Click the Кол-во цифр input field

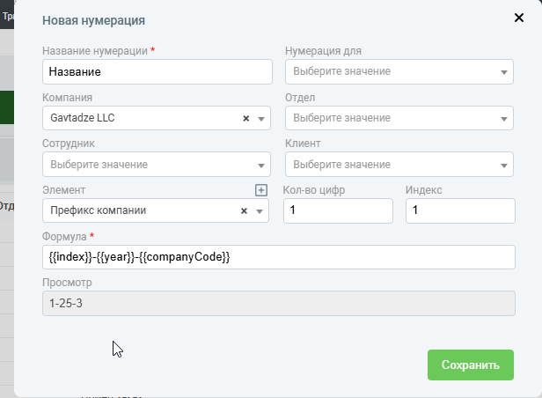pyautogui.click(x=338, y=211)
